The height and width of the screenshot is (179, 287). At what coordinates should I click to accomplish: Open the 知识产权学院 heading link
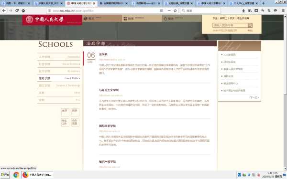click(x=107, y=162)
